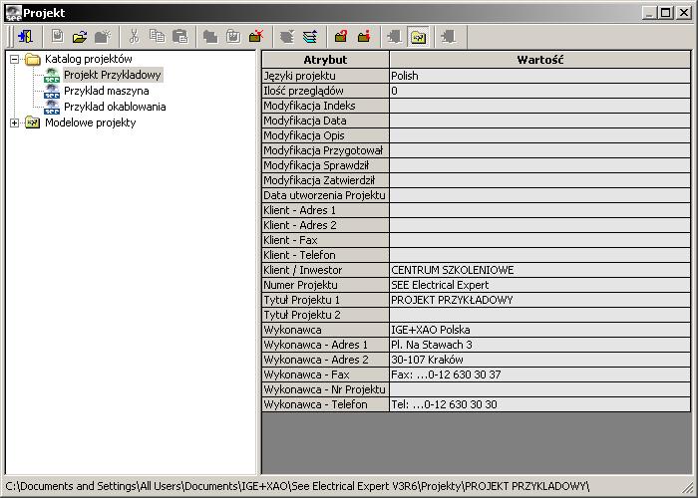Click the Polish language value cell
This screenshot has height=498, width=698.
[x=540, y=76]
